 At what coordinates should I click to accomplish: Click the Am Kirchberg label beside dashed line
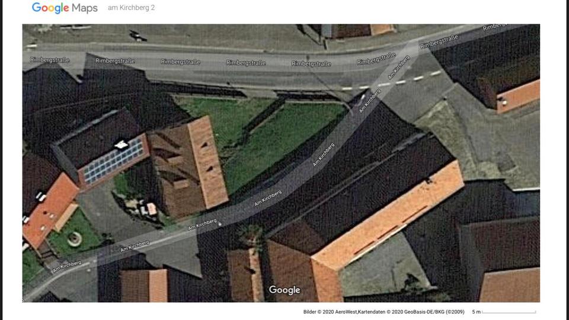click(x=399, y=68)
